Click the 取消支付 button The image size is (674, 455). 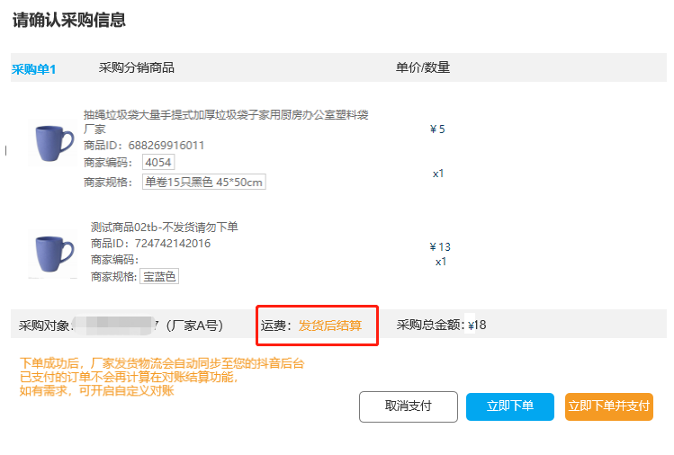click(409, 406)
